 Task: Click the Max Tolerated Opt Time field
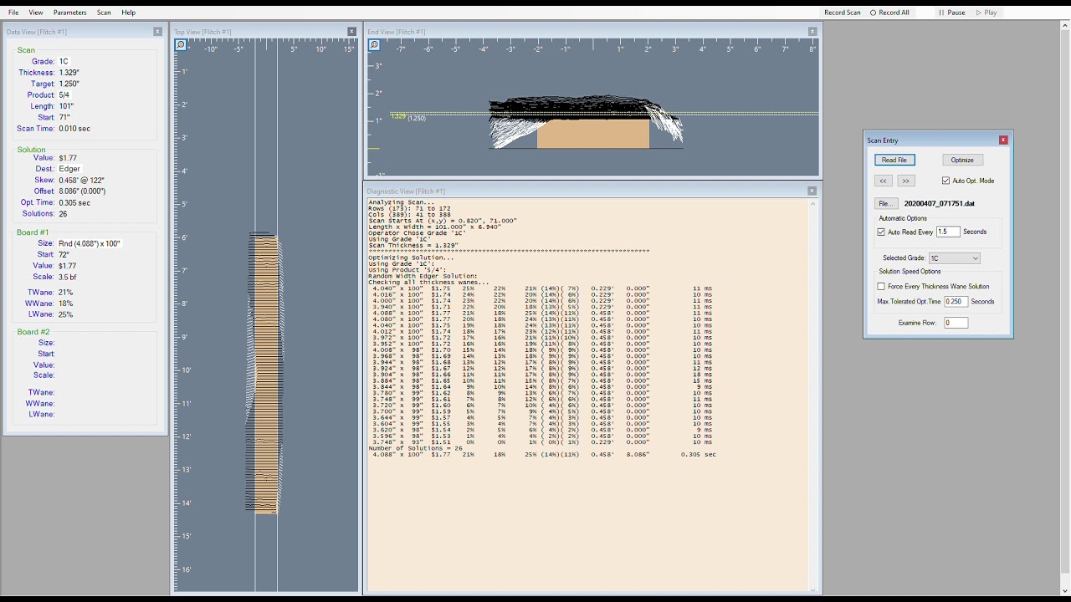pos(956,302)
